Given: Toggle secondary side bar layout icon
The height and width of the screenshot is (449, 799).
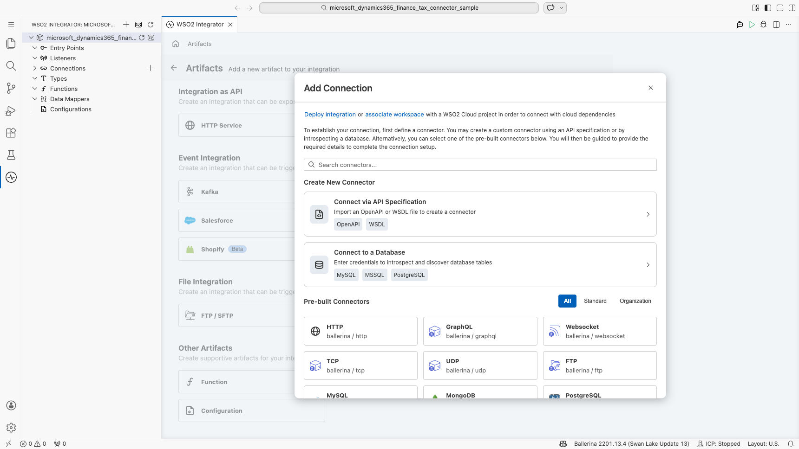Looking at the screenshot, I should point(792,8).
